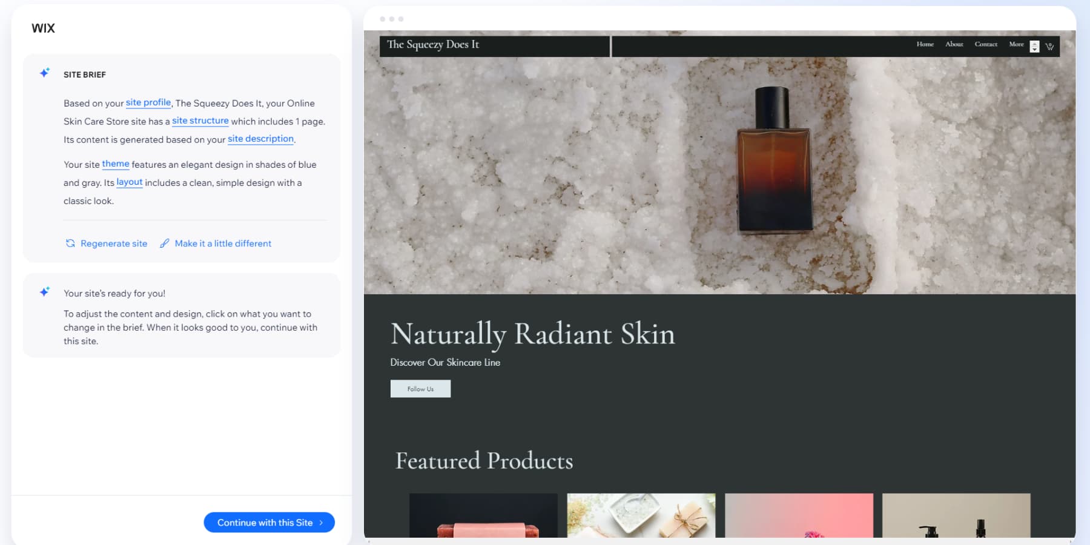1090x545 pixels.
Task: Click the browser window dots above the preview
Action: click(x=391, y=19)
